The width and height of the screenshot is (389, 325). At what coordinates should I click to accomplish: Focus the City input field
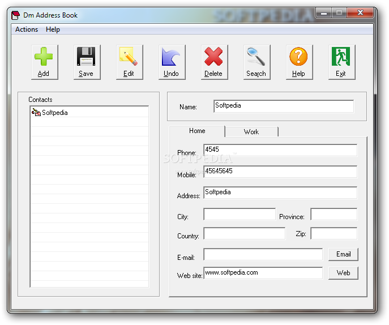click(x=240, y=214)
